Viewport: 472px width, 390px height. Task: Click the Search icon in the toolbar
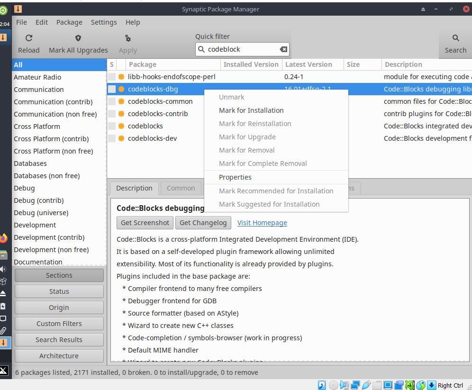[455, 38]
